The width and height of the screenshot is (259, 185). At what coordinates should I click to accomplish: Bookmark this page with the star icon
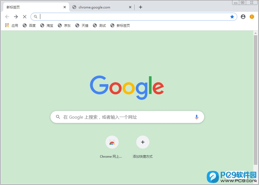(x=232, y=17)
